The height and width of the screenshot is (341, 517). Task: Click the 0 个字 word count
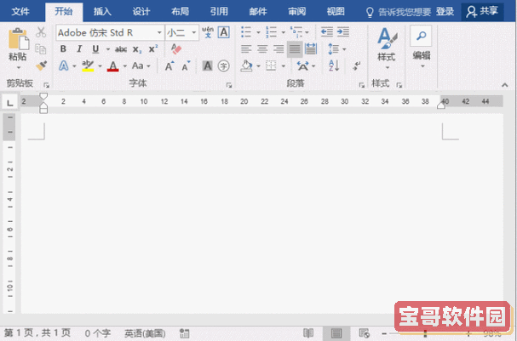(98, 333)
